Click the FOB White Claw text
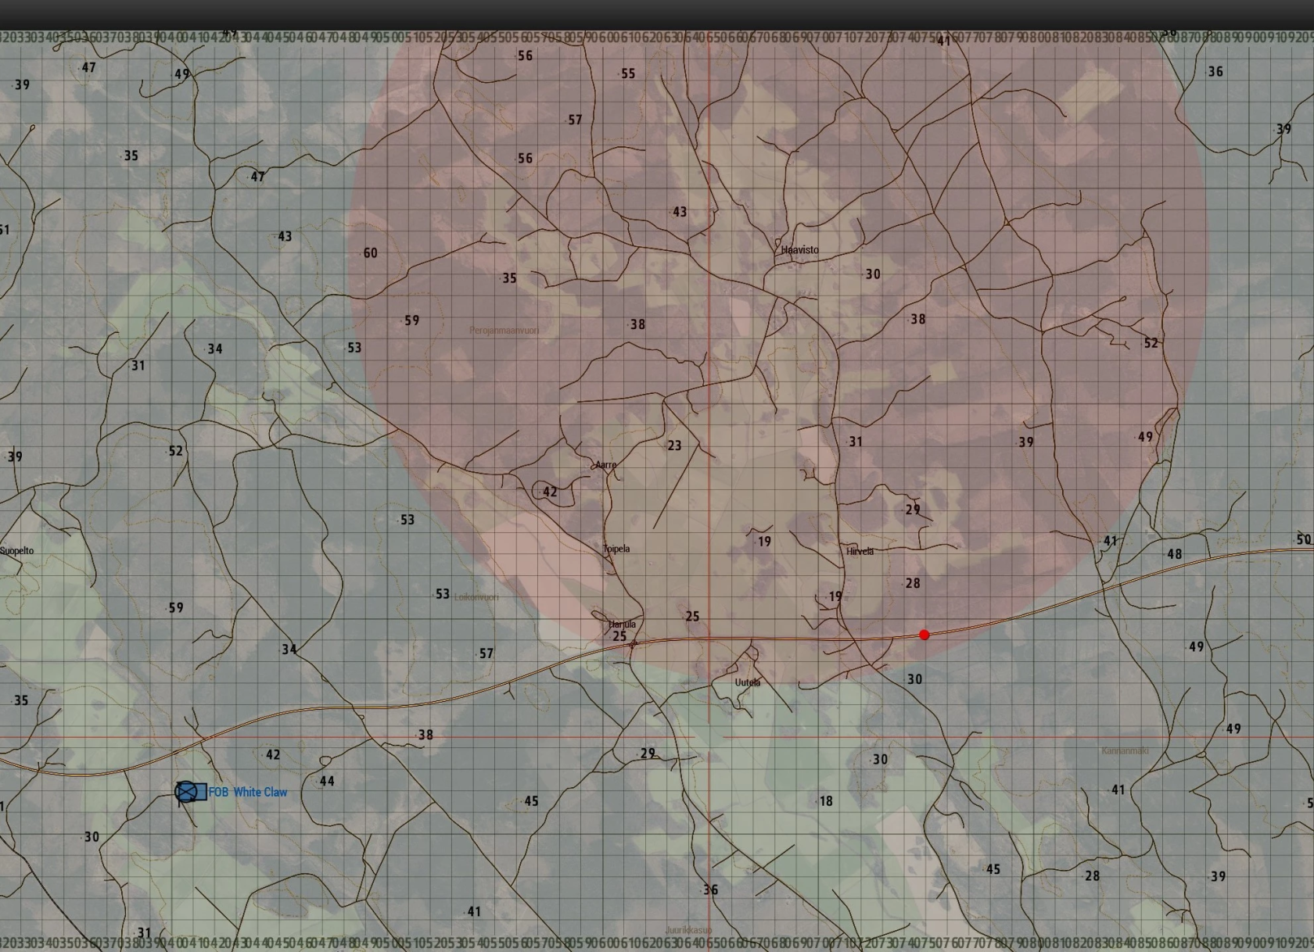 point(248,792)
